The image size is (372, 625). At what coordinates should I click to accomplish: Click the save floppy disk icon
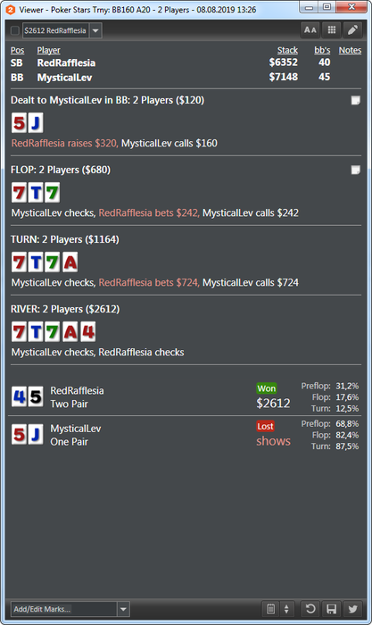331,609
